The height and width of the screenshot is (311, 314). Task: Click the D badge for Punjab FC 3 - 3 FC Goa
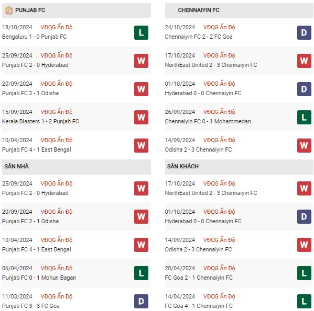(141, 301)
